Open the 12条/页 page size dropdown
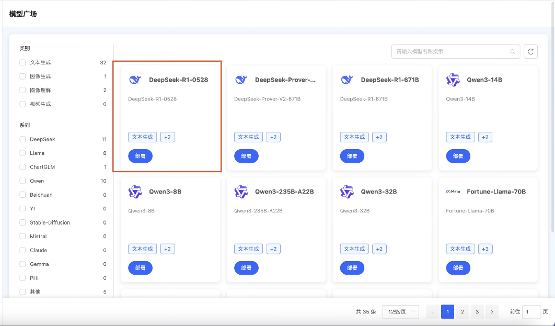 pyautogui.click(x=401, y=312)
